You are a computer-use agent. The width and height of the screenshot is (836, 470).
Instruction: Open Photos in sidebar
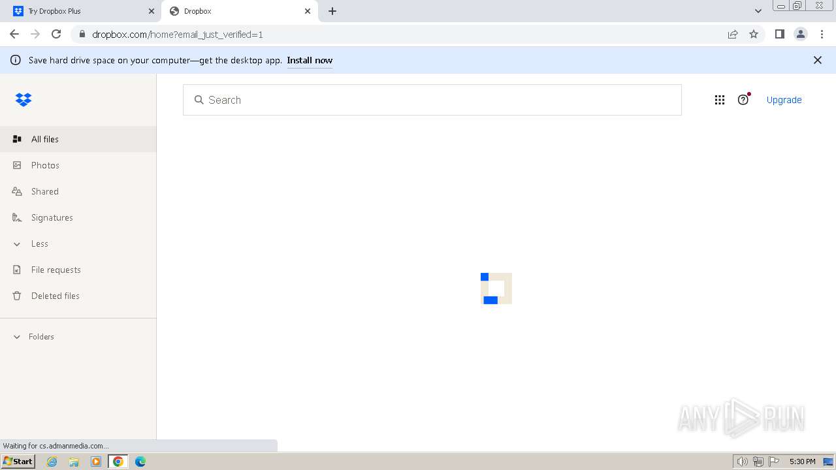coord(78,165)
